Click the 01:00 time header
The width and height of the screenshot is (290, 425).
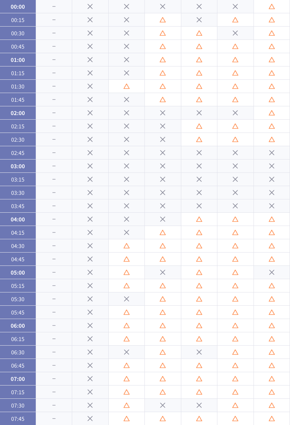point(17,60)
